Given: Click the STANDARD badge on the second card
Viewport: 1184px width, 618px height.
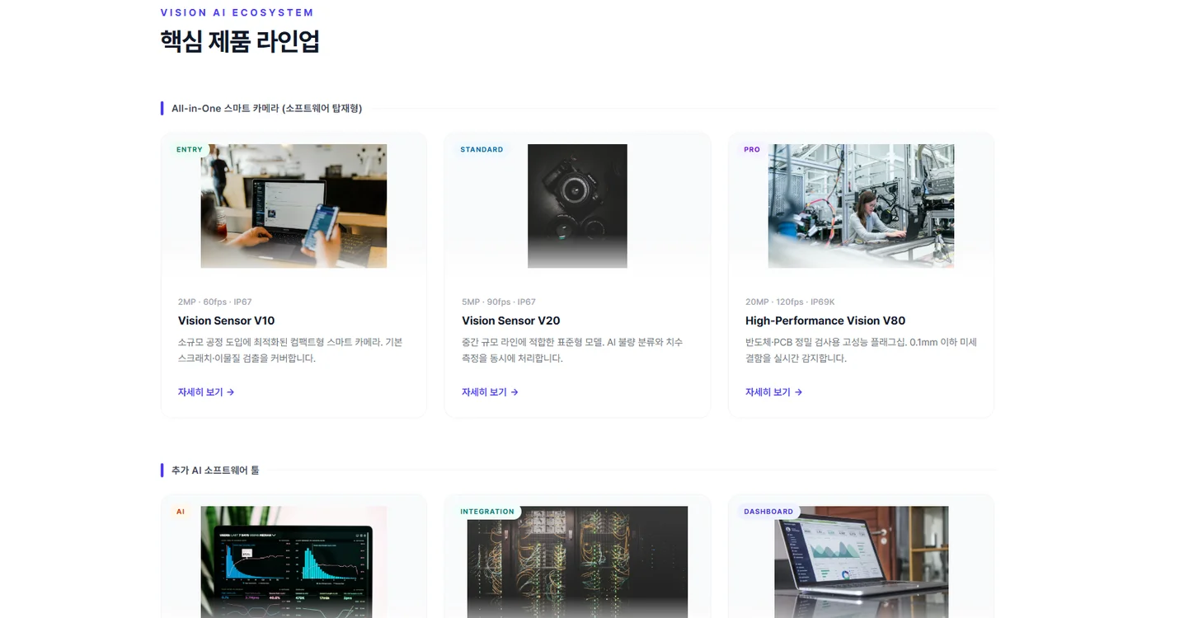Looking at the screenshot, I should 482,150.
